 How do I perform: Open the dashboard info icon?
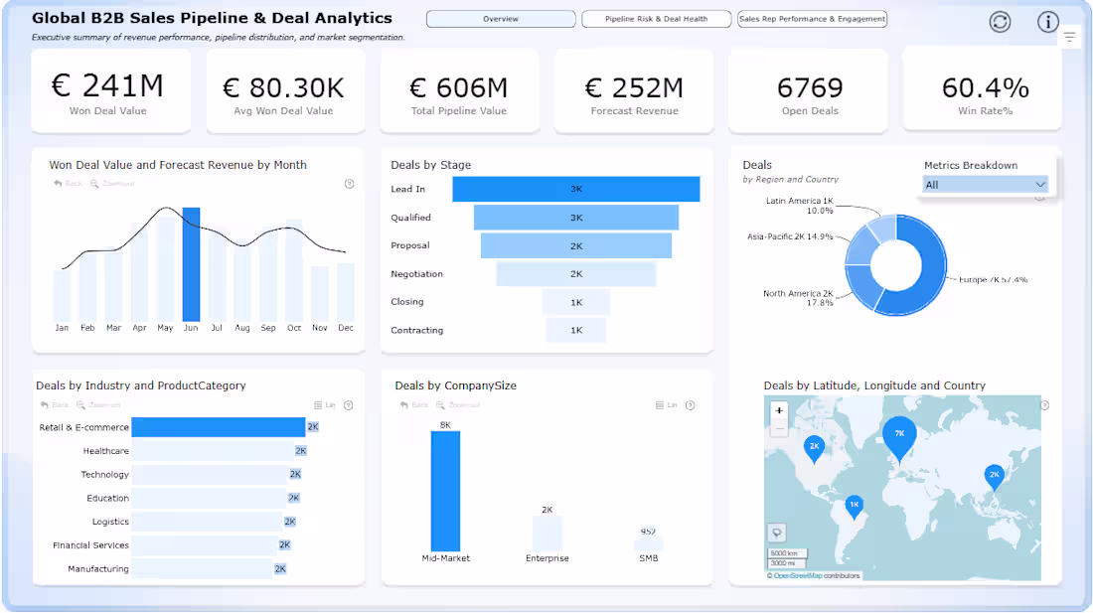[1048, 21]
